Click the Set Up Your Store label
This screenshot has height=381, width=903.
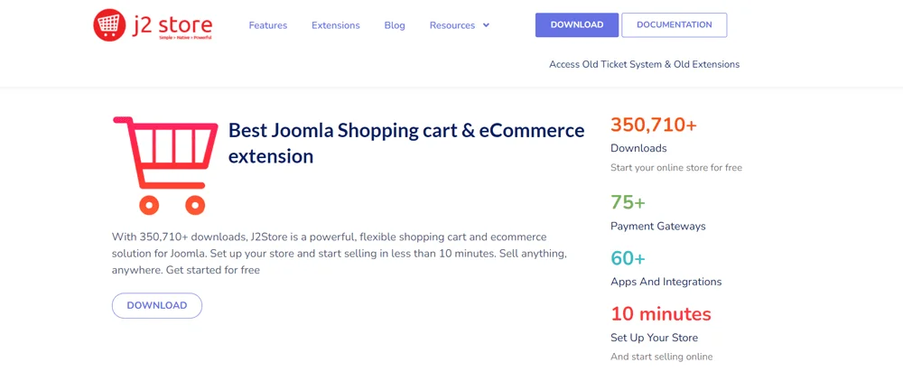tap(654, 338)
